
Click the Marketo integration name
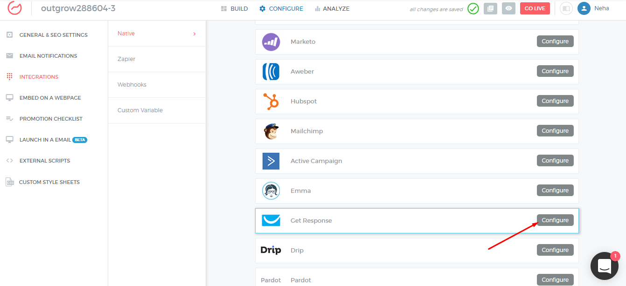303,42
